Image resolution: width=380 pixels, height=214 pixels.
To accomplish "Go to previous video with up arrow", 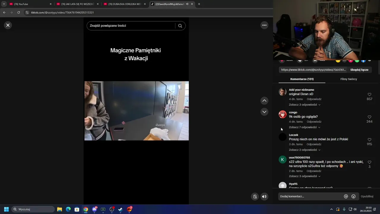I will click(x=264, y=101).
